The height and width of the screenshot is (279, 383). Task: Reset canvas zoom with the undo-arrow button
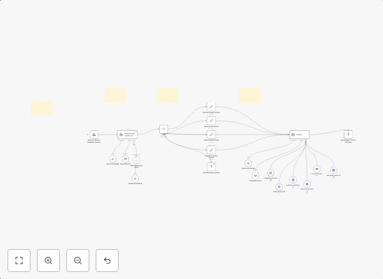pyautogui.click(x=107, y=261)
